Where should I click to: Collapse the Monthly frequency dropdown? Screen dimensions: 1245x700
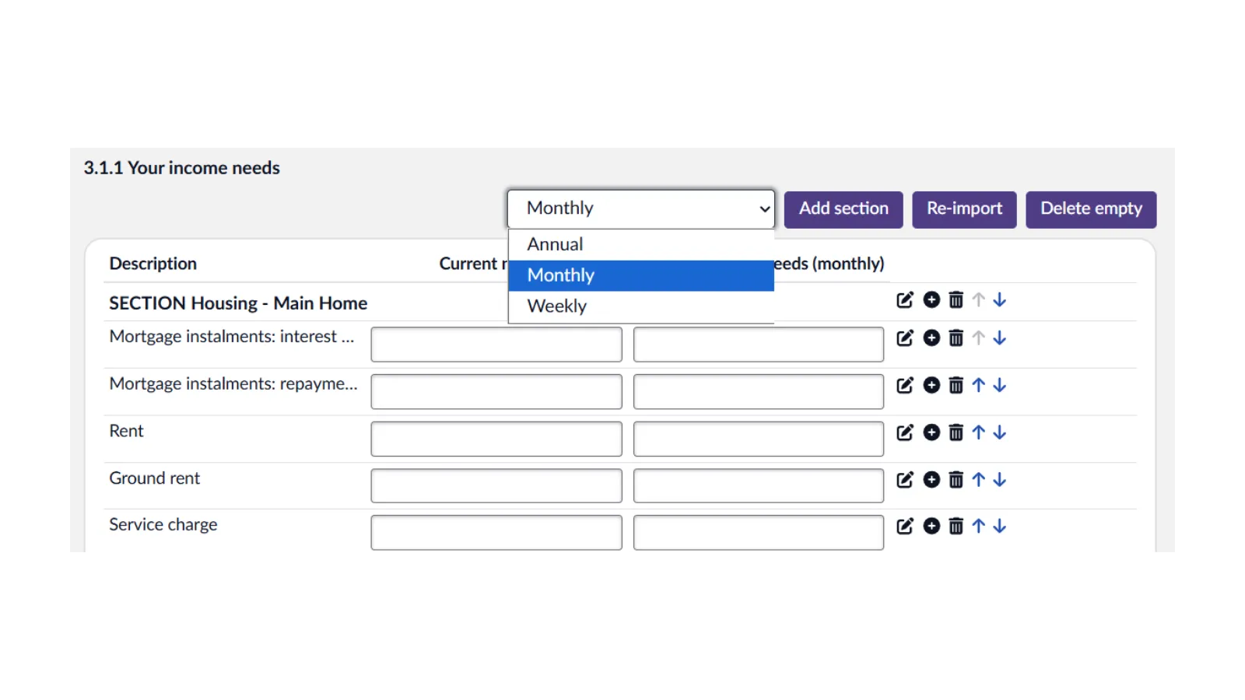coord(640,208)
